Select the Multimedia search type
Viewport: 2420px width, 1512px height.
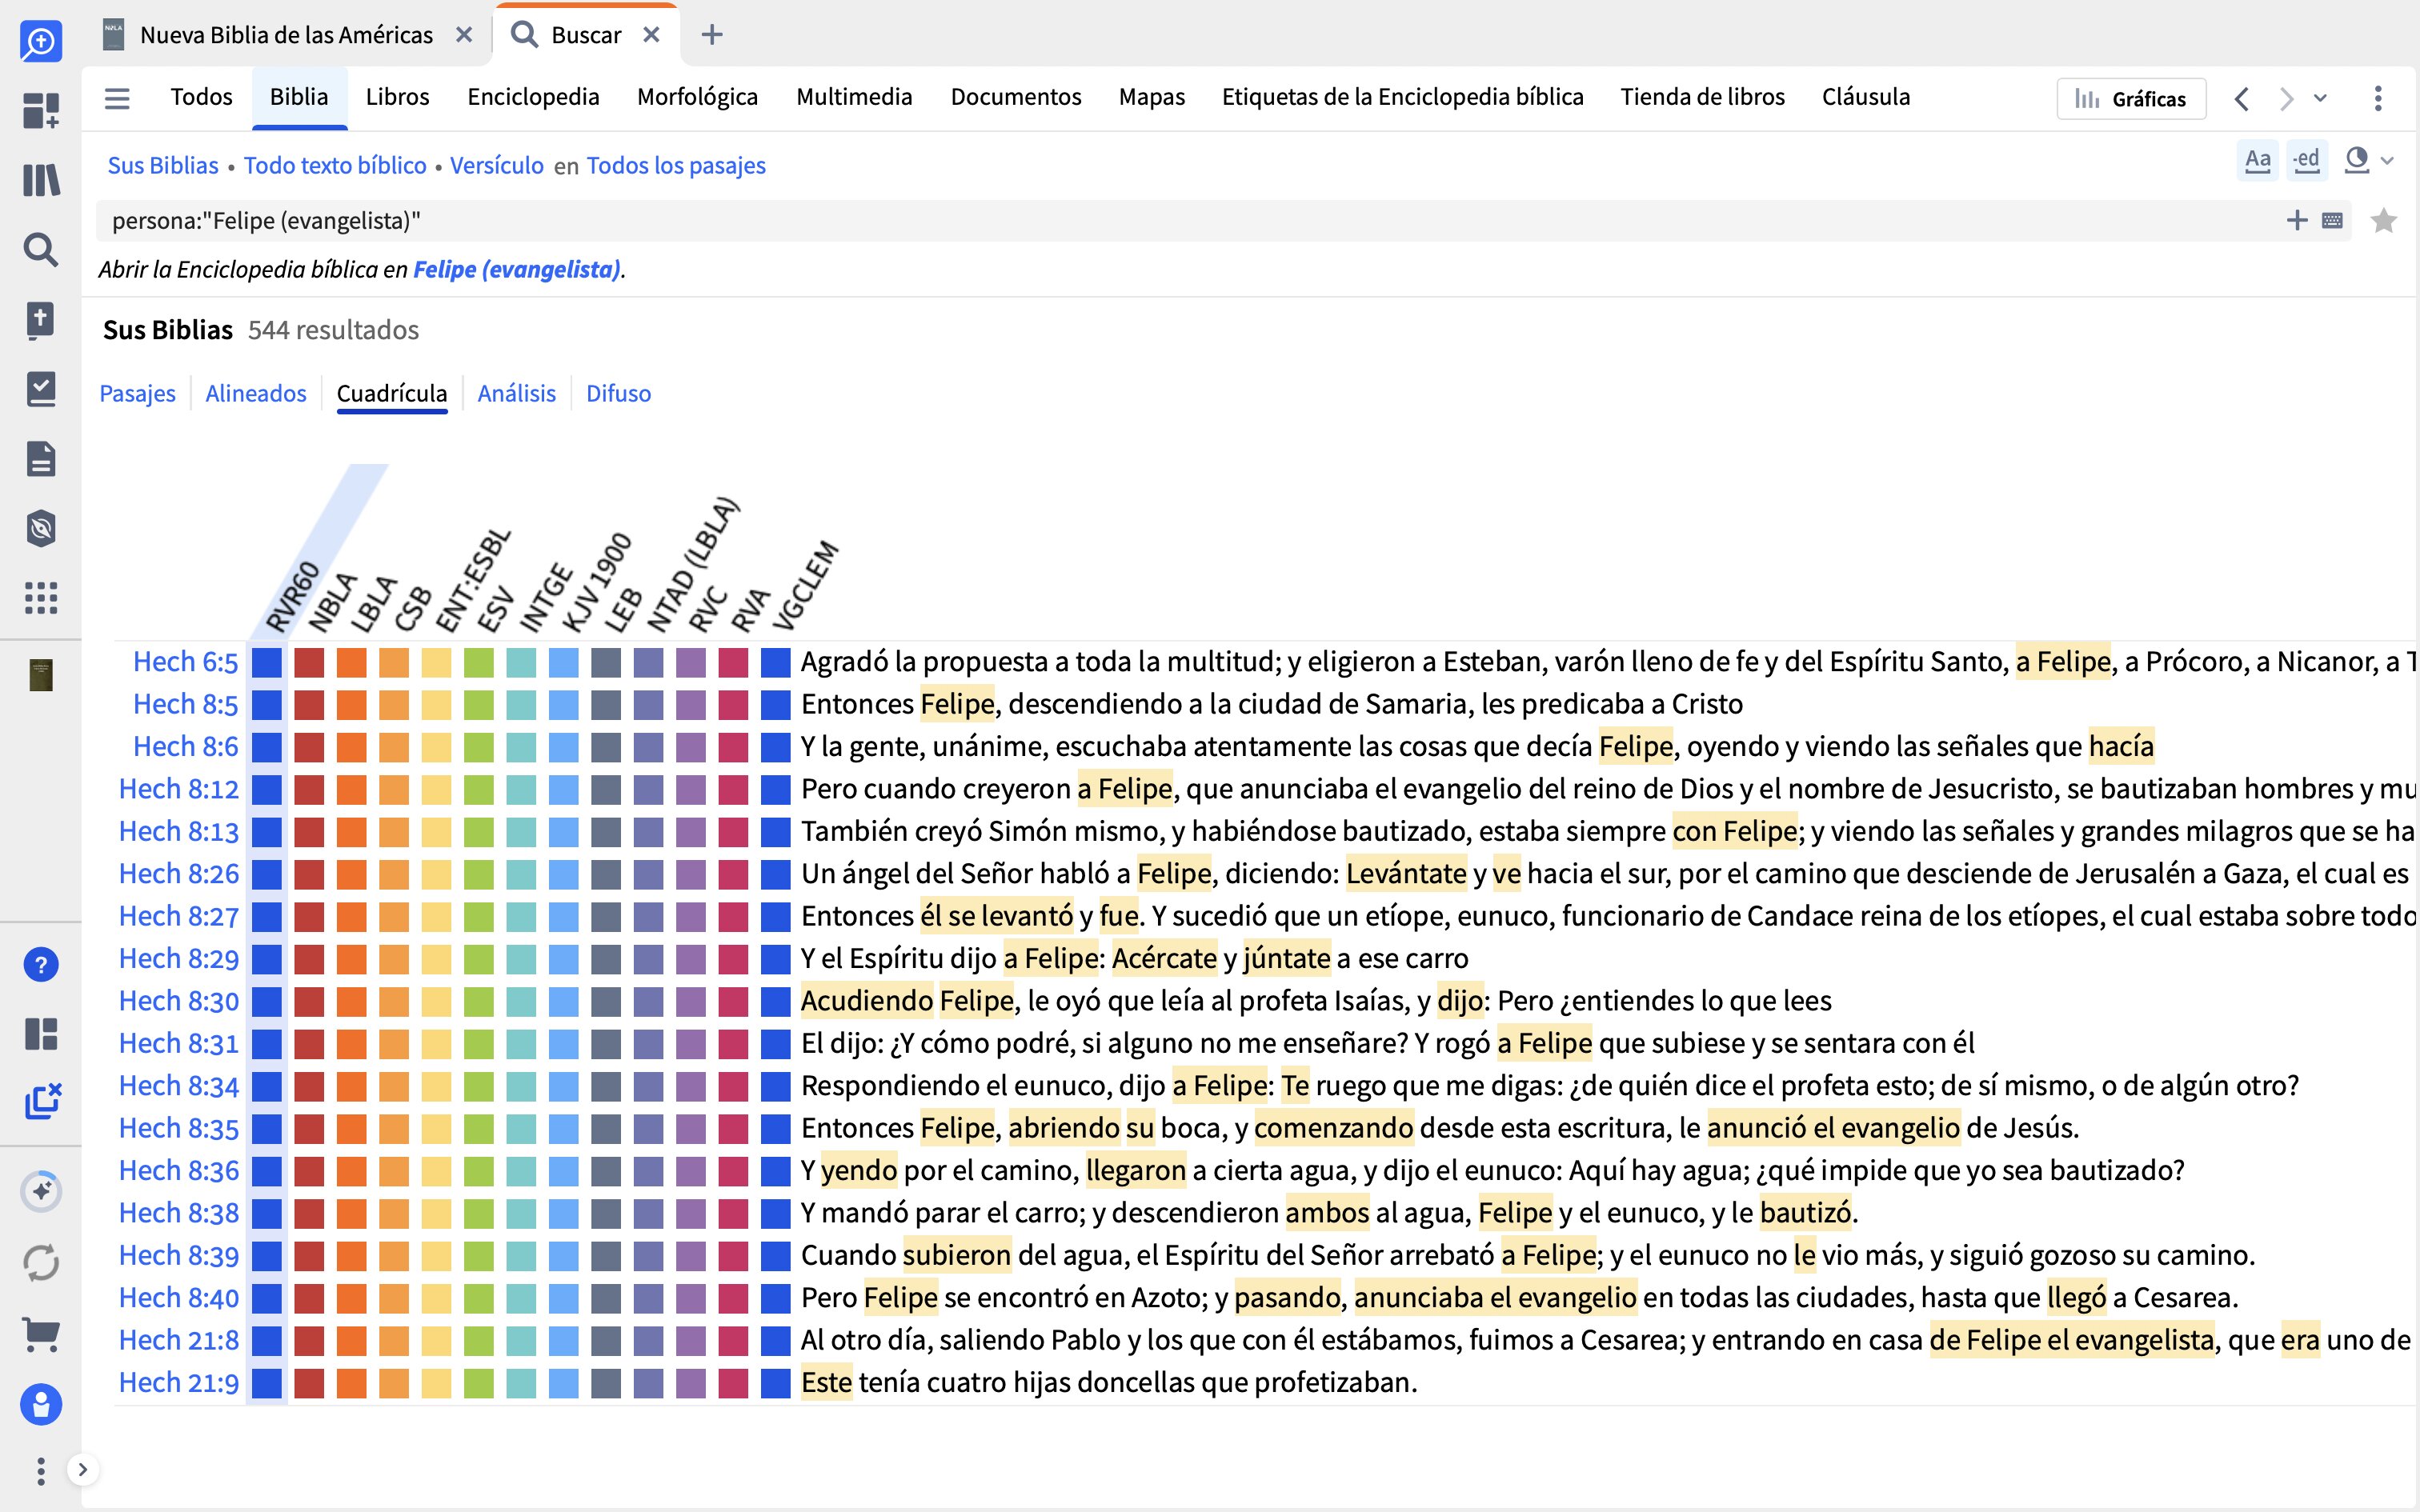(854, 97)
